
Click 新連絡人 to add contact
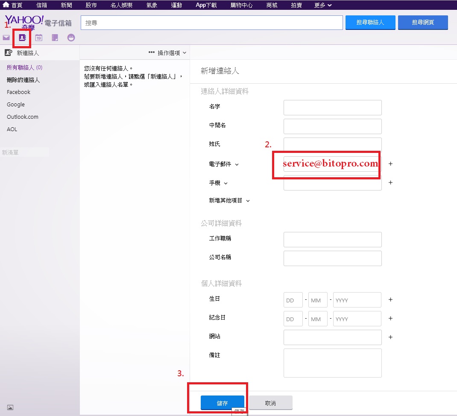[x=28, y=53]
